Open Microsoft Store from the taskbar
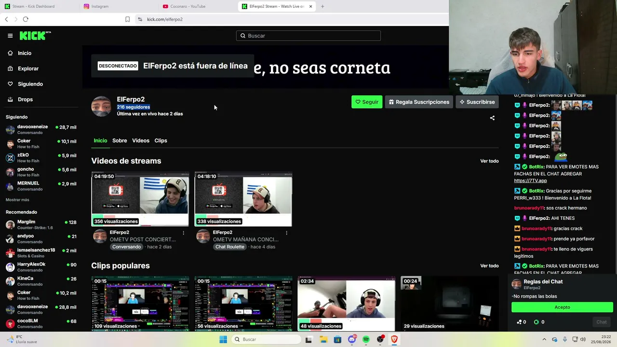Image resolution: width=617 pixels, height=347 pixels. tap(337, 339)
